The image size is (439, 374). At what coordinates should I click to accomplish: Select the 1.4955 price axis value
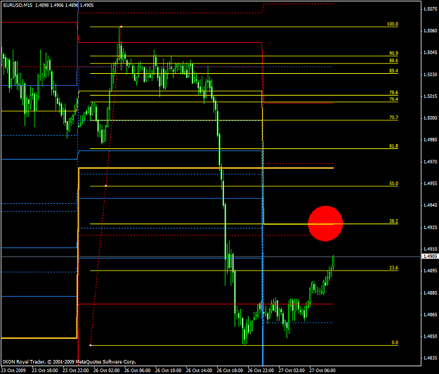click(430, 183)
